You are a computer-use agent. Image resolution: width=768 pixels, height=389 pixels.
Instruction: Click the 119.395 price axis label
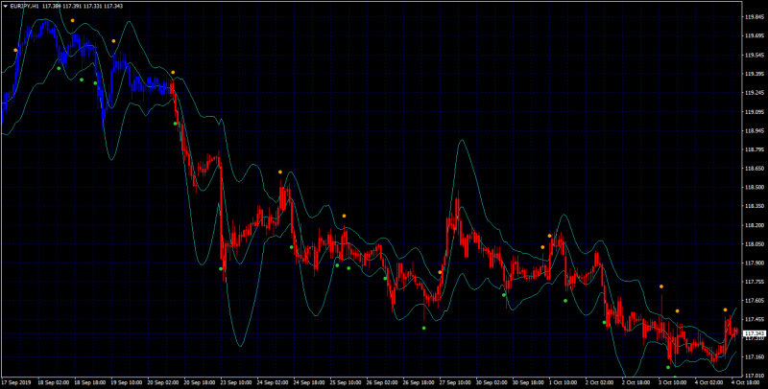tap(754, 75)
